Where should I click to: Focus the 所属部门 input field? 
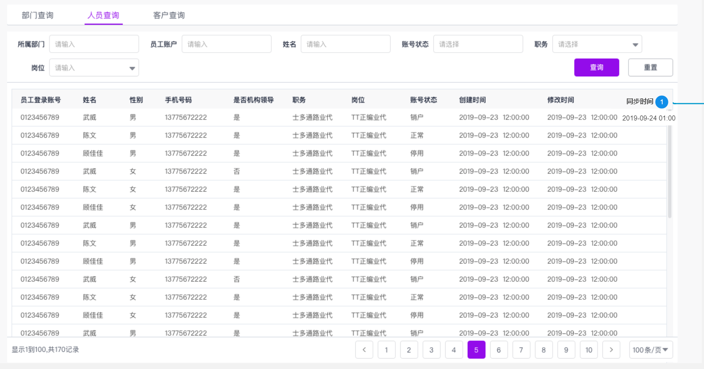point(94,44)
